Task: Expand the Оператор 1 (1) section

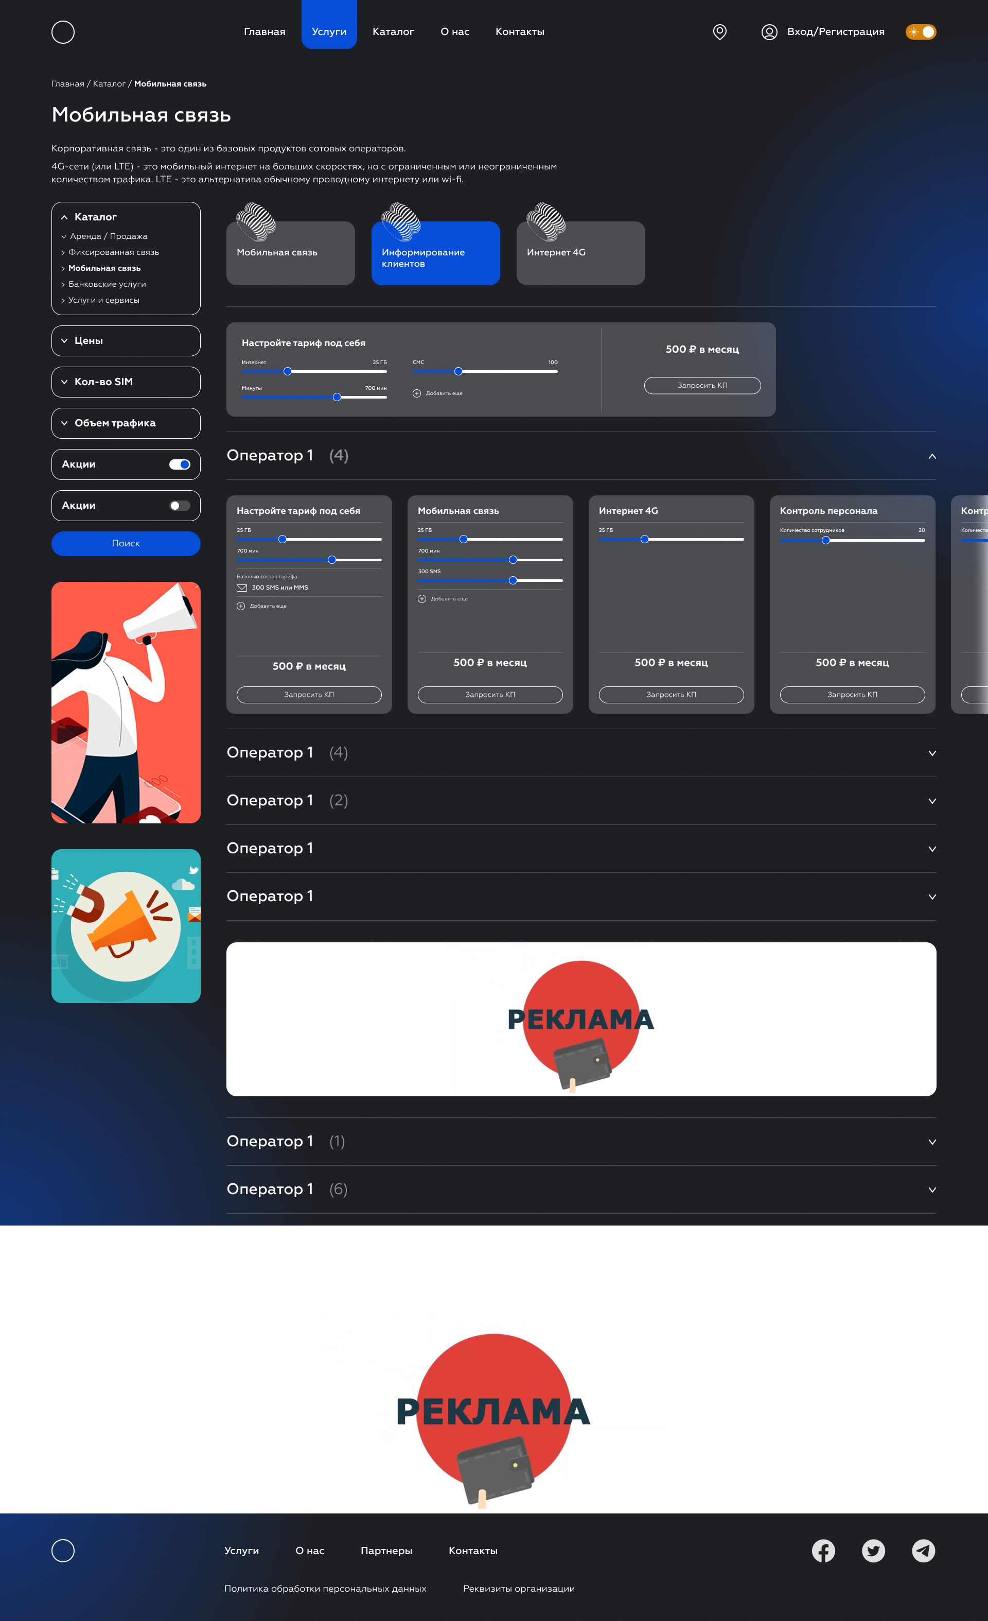Action: coord(932,1142)
